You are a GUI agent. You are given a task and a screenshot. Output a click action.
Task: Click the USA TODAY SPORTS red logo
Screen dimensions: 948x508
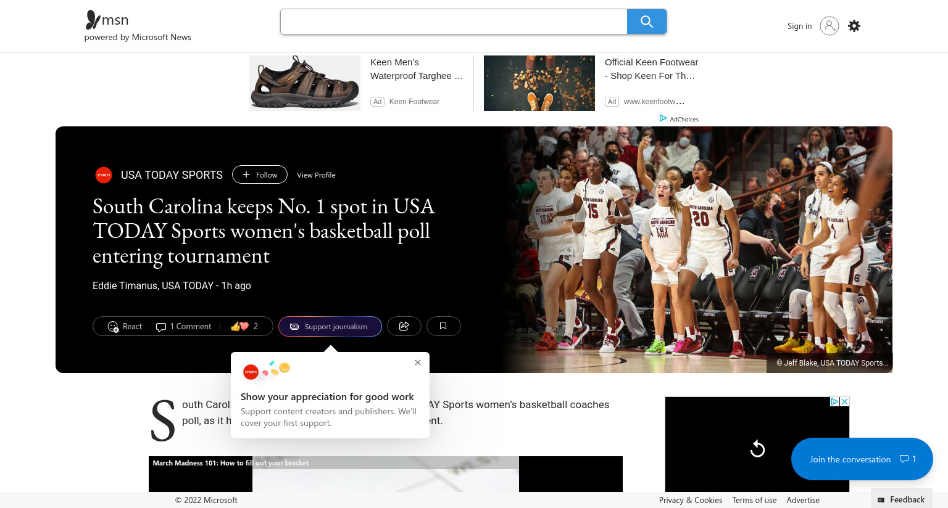pyautogui.click(x=104, y=175)
